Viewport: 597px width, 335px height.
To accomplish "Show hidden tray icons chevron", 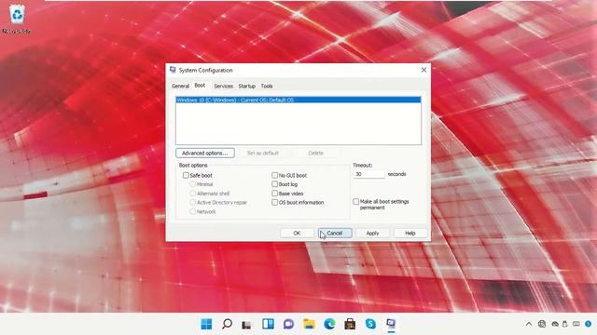I will pyautogui.click(x=529, y=324).
